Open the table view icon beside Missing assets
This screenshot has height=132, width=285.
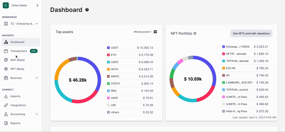click(x=155, y=32)
